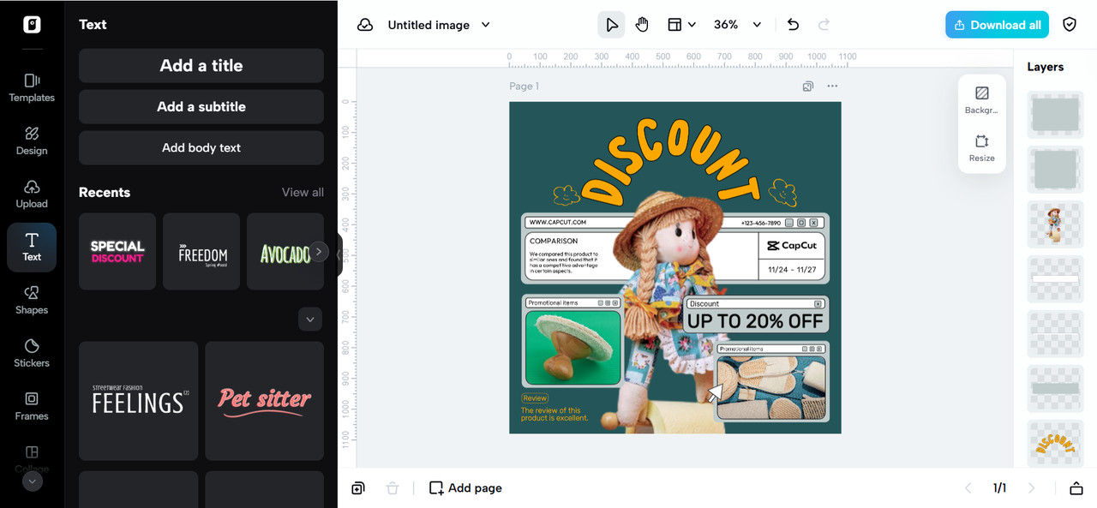Click Add body text button
1097x508 pixels.
(201, 148)
